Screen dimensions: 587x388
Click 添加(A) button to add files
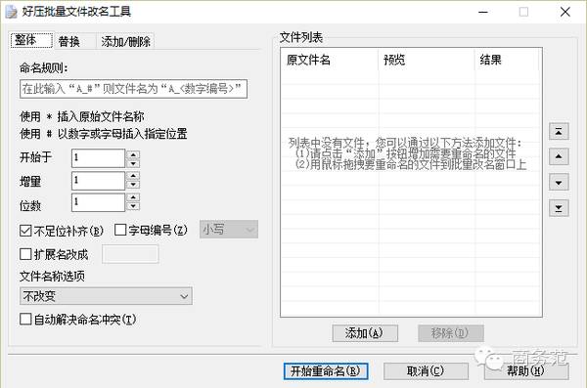pyautogui.click(x=365, y=333)
